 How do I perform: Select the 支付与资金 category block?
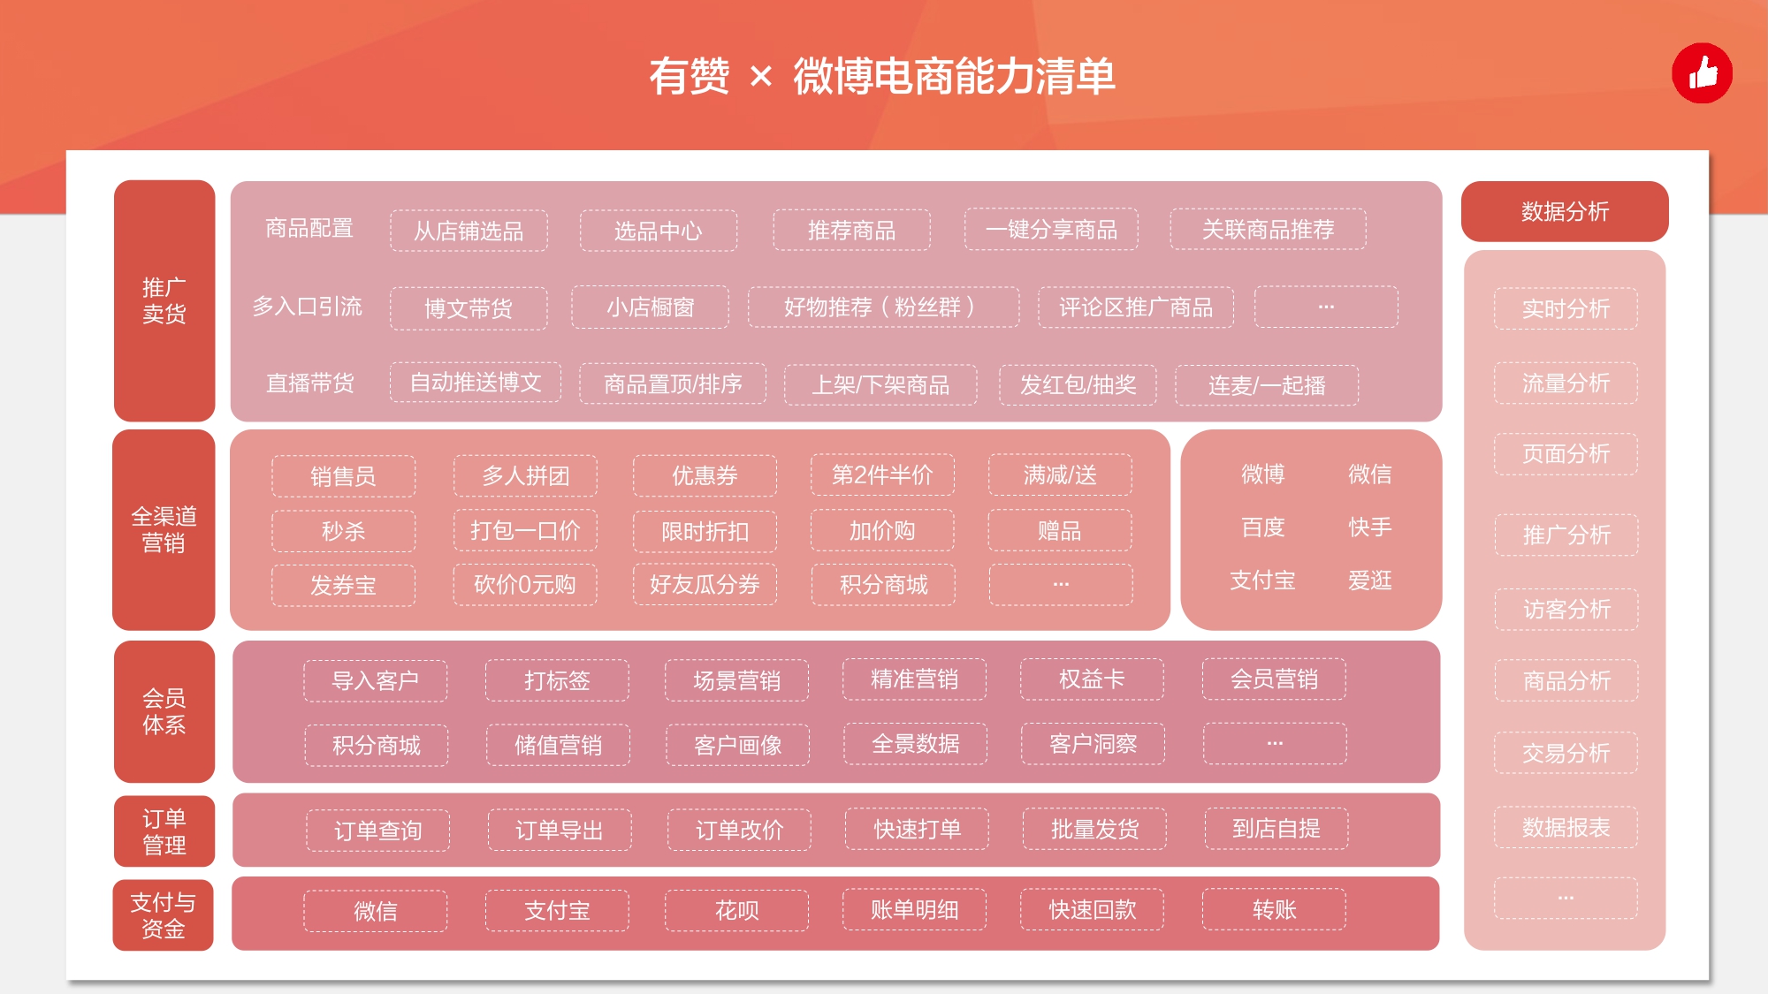[164, 914]
